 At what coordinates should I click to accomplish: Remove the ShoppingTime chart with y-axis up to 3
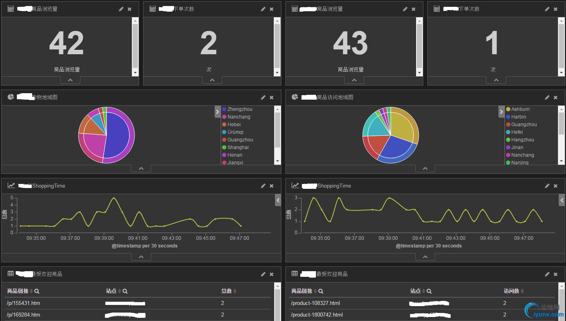556,186
